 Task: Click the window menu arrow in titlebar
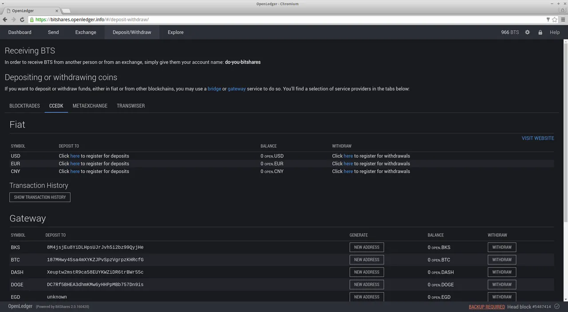point(3,4)
